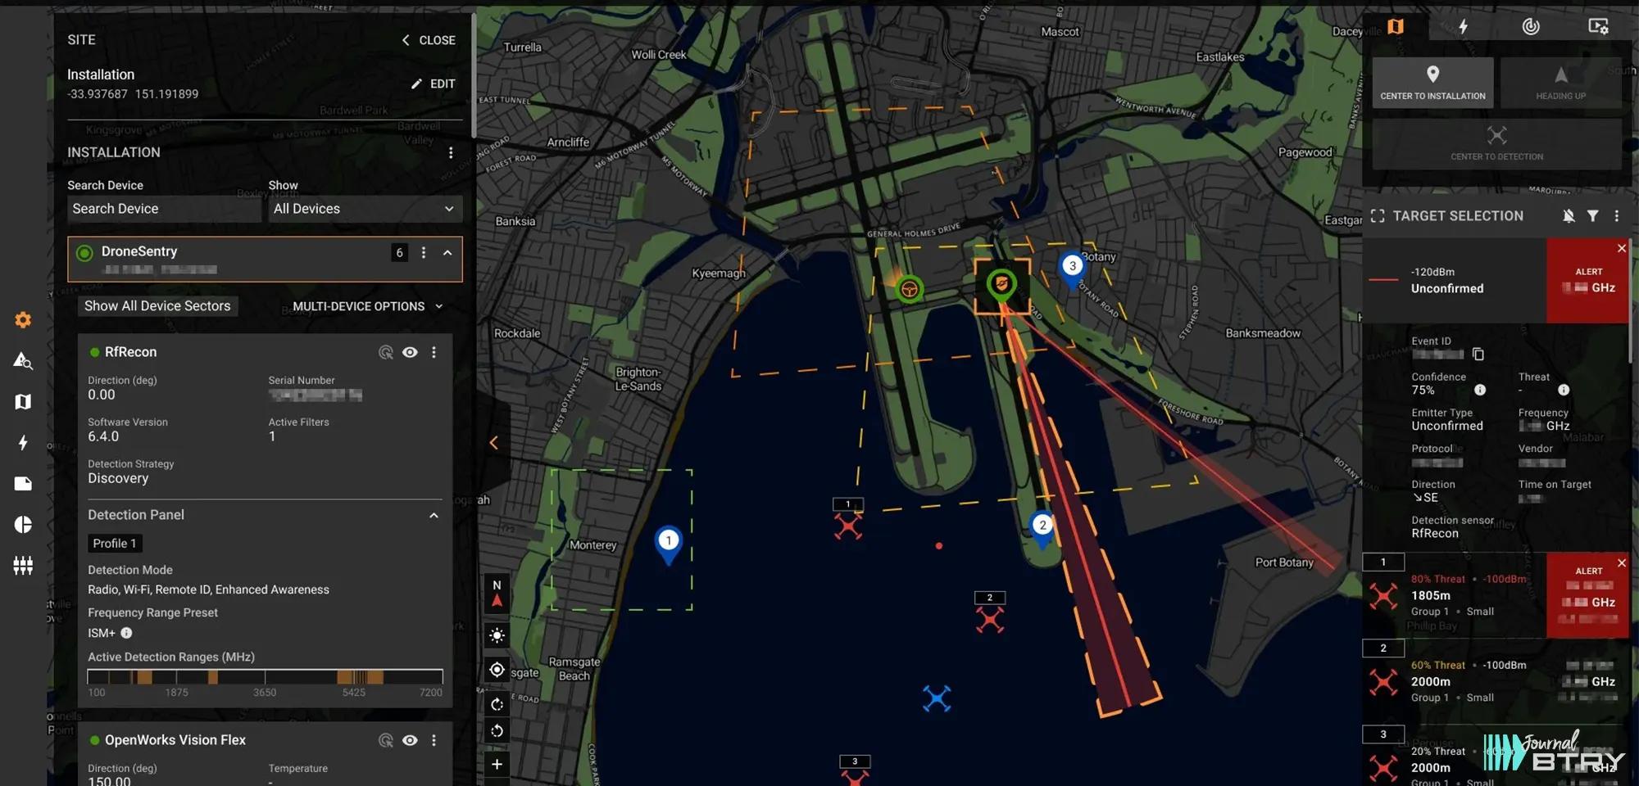Click the Installation section three-dot menu
Viewport: 1639px width, 786px height.
tap(451, 152)
